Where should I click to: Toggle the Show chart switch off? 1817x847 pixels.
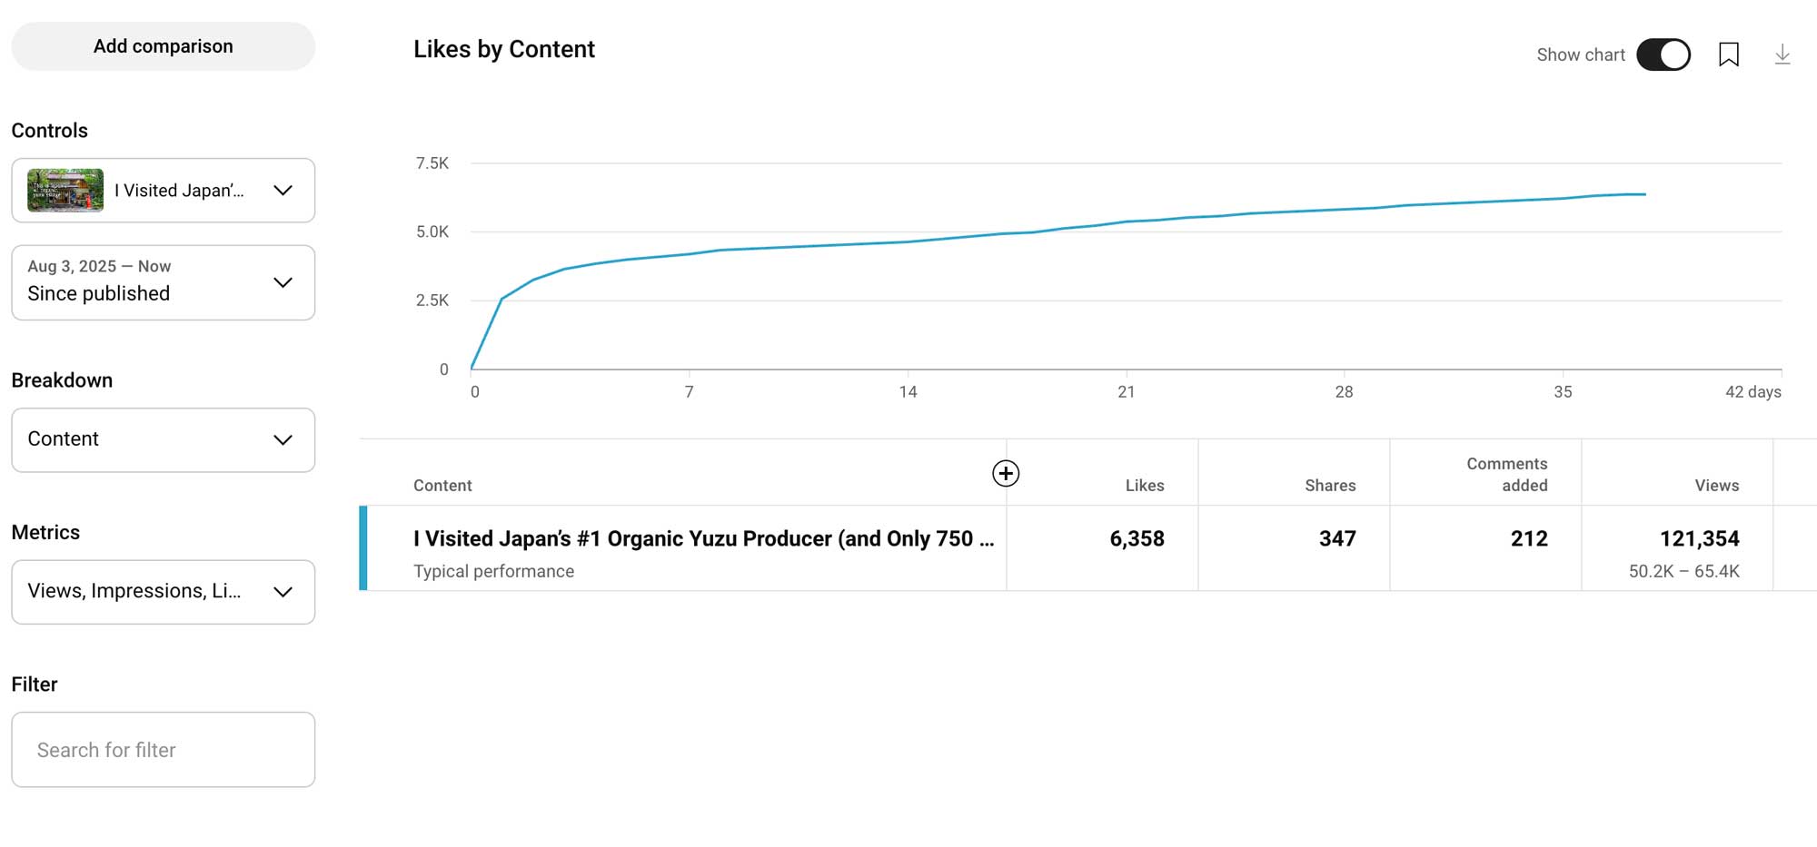[x=1663, y=54]
